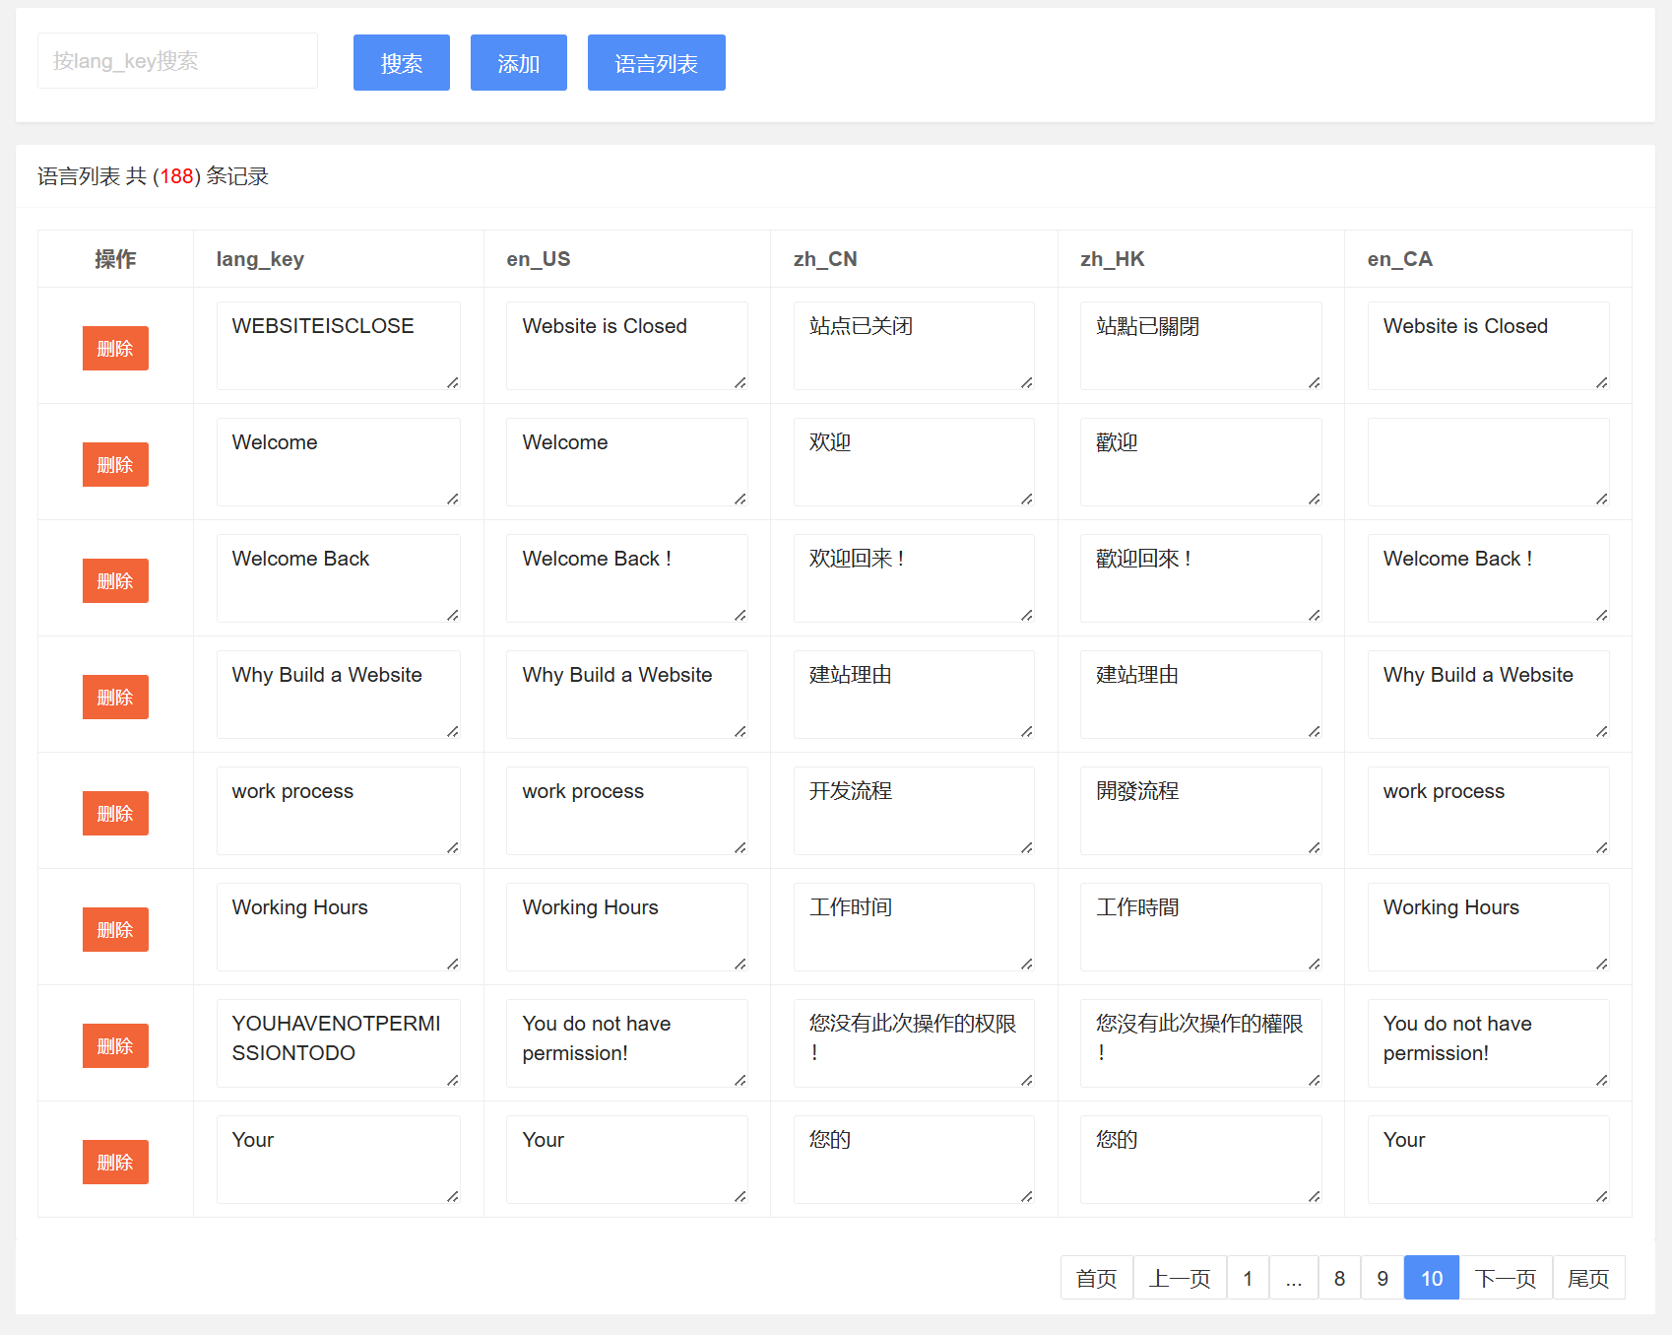Edit zh_HK text 站點已關閉

pyautogui.click(x=1201, y=346)
